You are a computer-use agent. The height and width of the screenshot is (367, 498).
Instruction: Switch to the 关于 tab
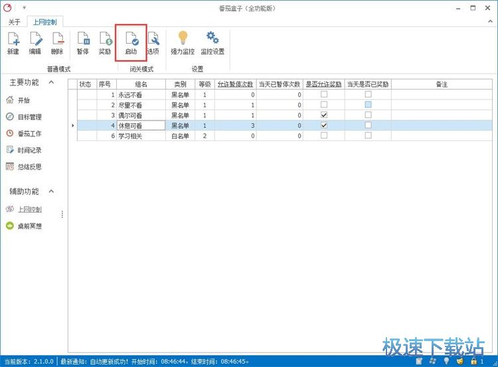point(15,22)
